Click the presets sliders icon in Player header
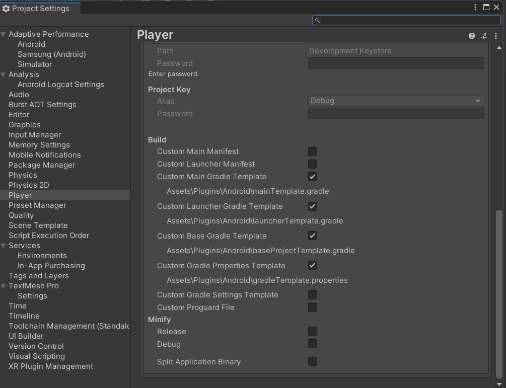The width and height of the screenshot is (506, 388). coord(483,36)
